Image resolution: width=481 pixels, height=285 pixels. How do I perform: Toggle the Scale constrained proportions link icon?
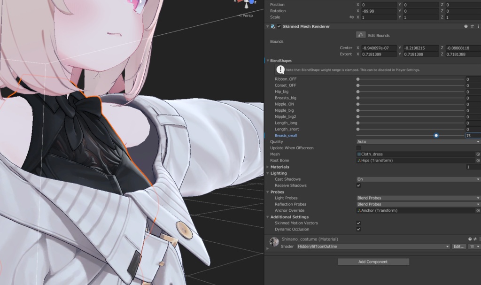coord(351,17)
